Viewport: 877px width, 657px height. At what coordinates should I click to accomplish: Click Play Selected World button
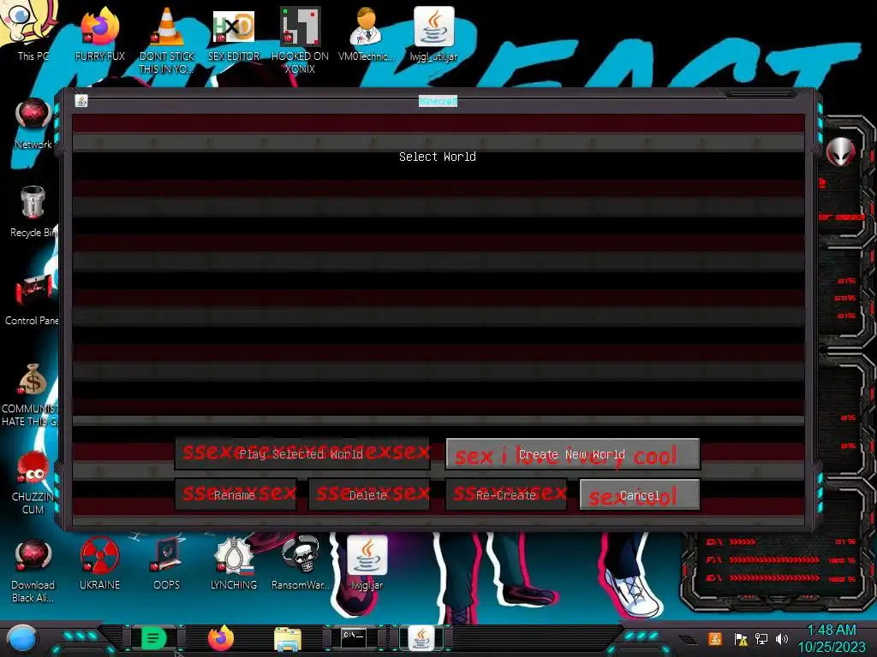point(302,453)
